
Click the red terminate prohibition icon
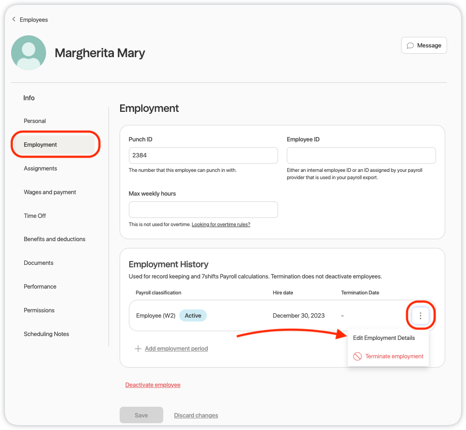(x=357, y=356)
